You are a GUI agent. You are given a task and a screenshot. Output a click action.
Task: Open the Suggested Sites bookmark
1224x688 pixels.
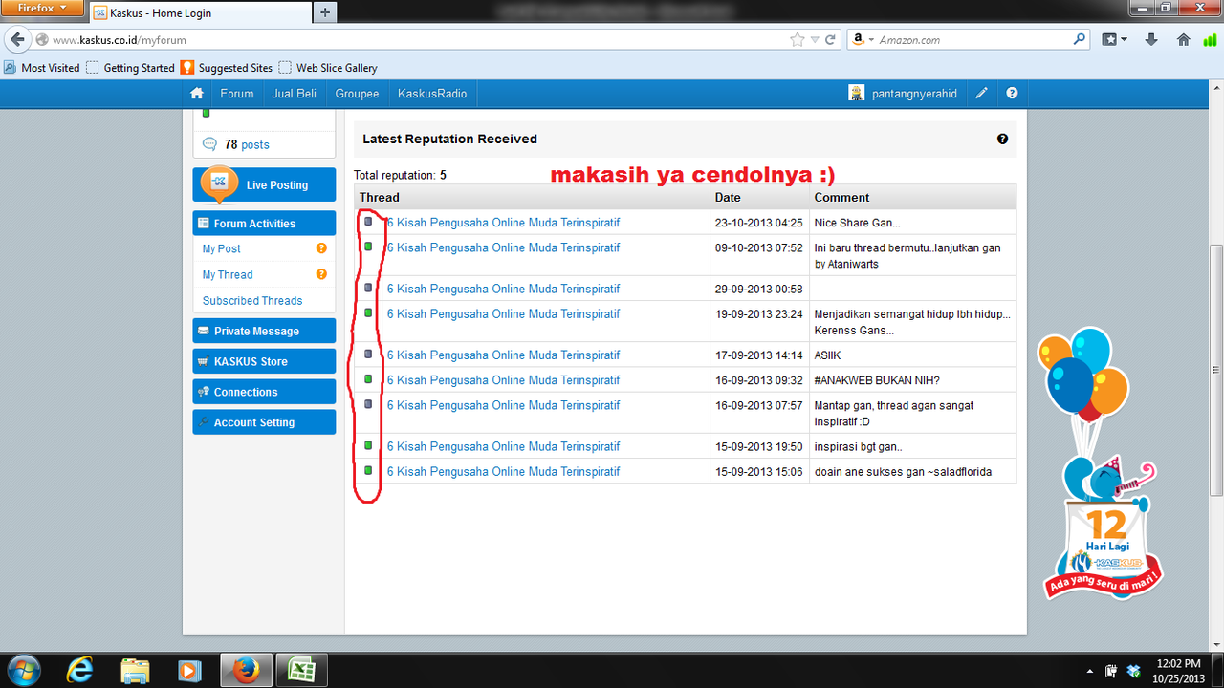point(227,68)
